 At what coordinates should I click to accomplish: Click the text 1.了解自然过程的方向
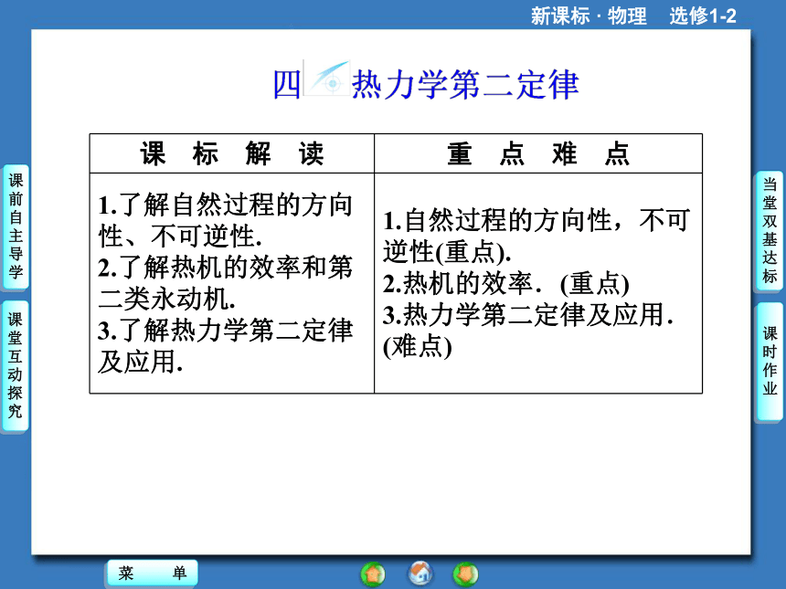(x=226, y=205)
